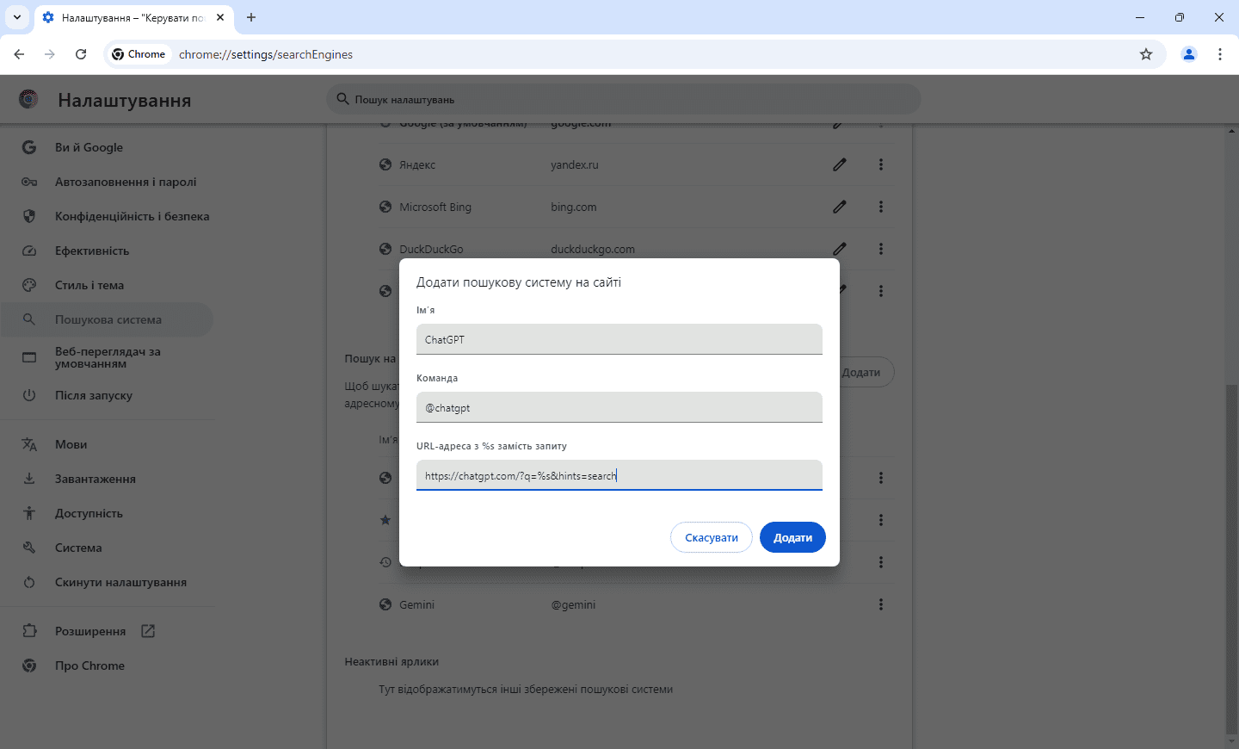The image size is (1239, 749).
Task: Click the Chrome site info chip in address bar
Action: click(x=139, y=54)
